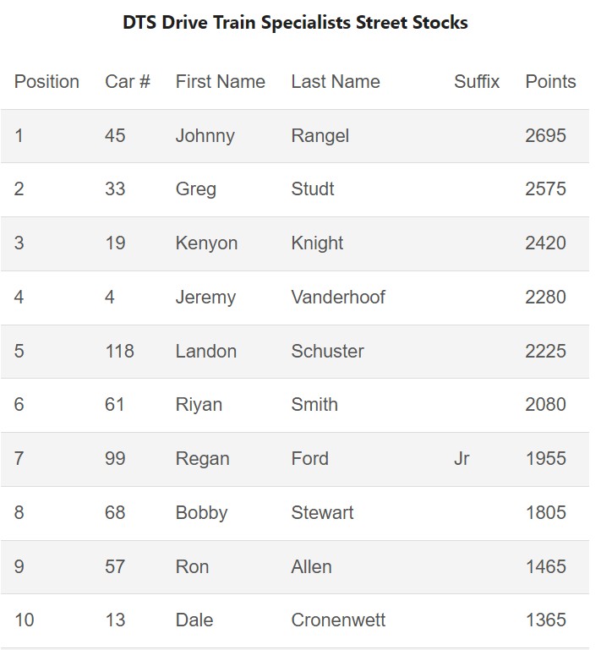Screen dimensions: 601x650
Task: Click the DTS Drive Train Specialists title
Action: [295, 23]
